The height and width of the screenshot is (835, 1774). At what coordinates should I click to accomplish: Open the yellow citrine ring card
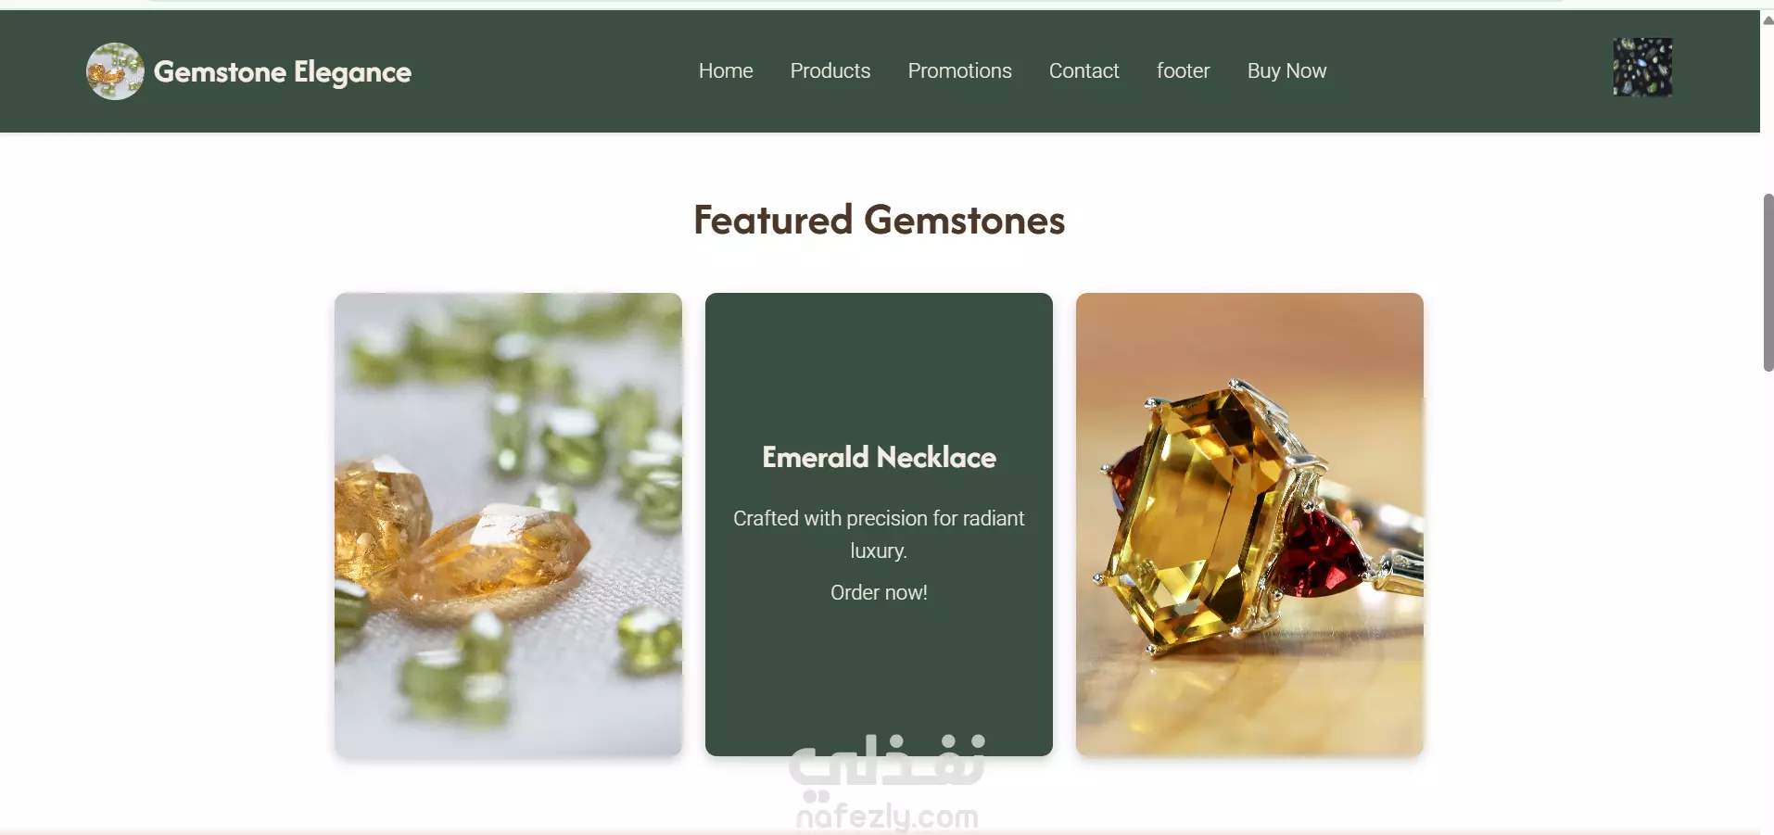tap(1249, 525)
